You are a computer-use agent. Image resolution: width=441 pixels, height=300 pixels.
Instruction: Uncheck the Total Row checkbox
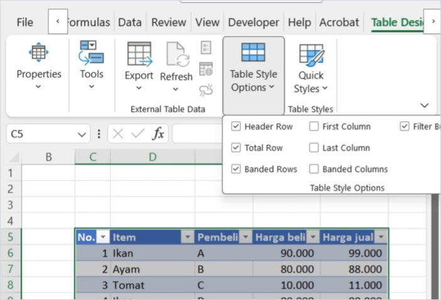(236, 148)
